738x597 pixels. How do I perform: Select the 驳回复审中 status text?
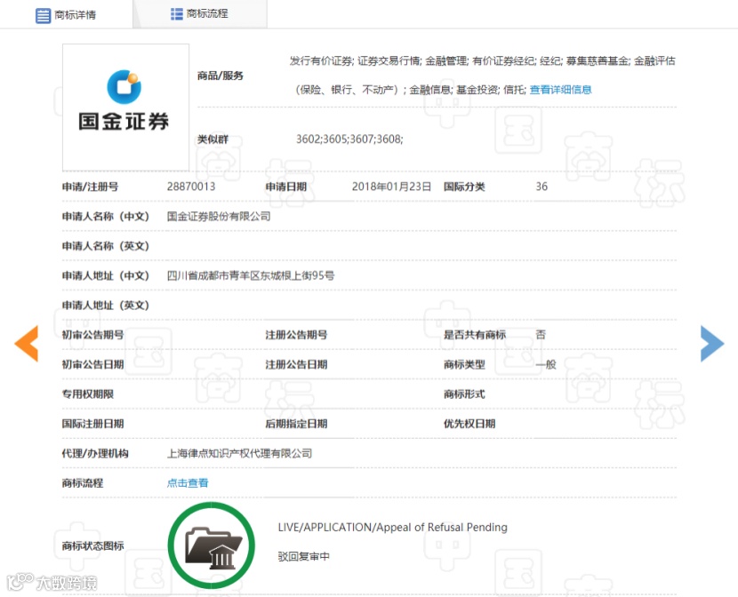point(303,556)
